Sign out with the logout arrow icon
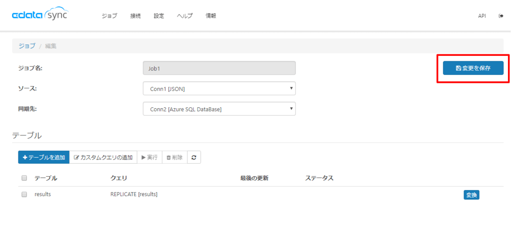 point(501,16)
